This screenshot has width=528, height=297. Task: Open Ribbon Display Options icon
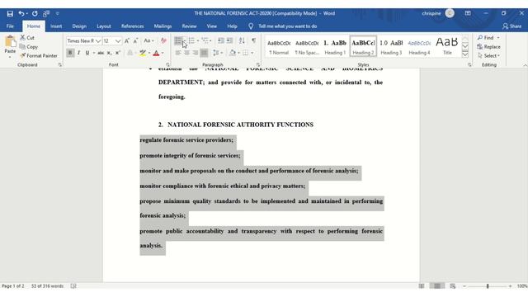click(x=468, y=13)
